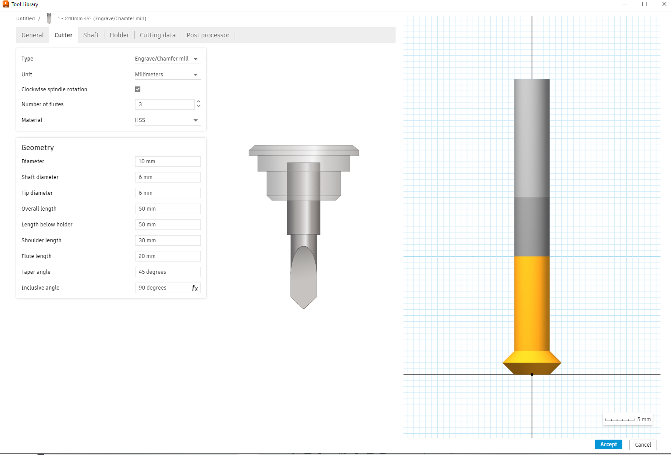
Task: Maximize the Tool Library window
Action: [644, 4]
